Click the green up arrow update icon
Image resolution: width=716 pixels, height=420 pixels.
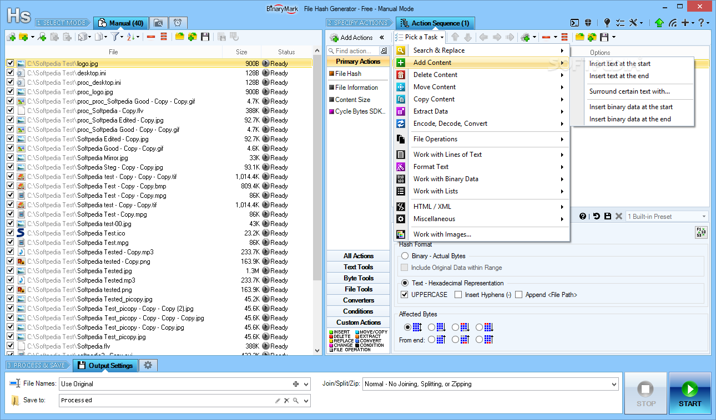pos(659,23)
